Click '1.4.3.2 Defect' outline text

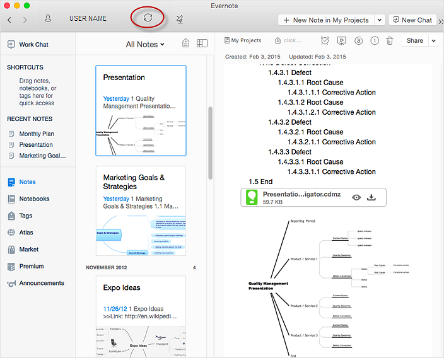point(289,122)
